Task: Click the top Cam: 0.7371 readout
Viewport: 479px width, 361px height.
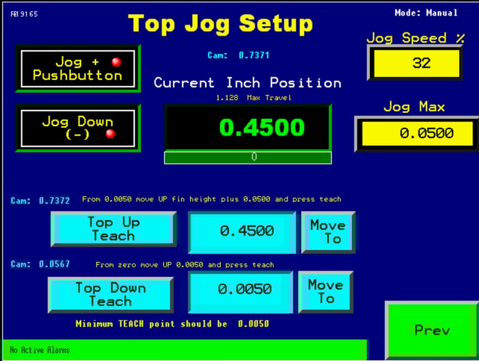Action: pos(238,55)
